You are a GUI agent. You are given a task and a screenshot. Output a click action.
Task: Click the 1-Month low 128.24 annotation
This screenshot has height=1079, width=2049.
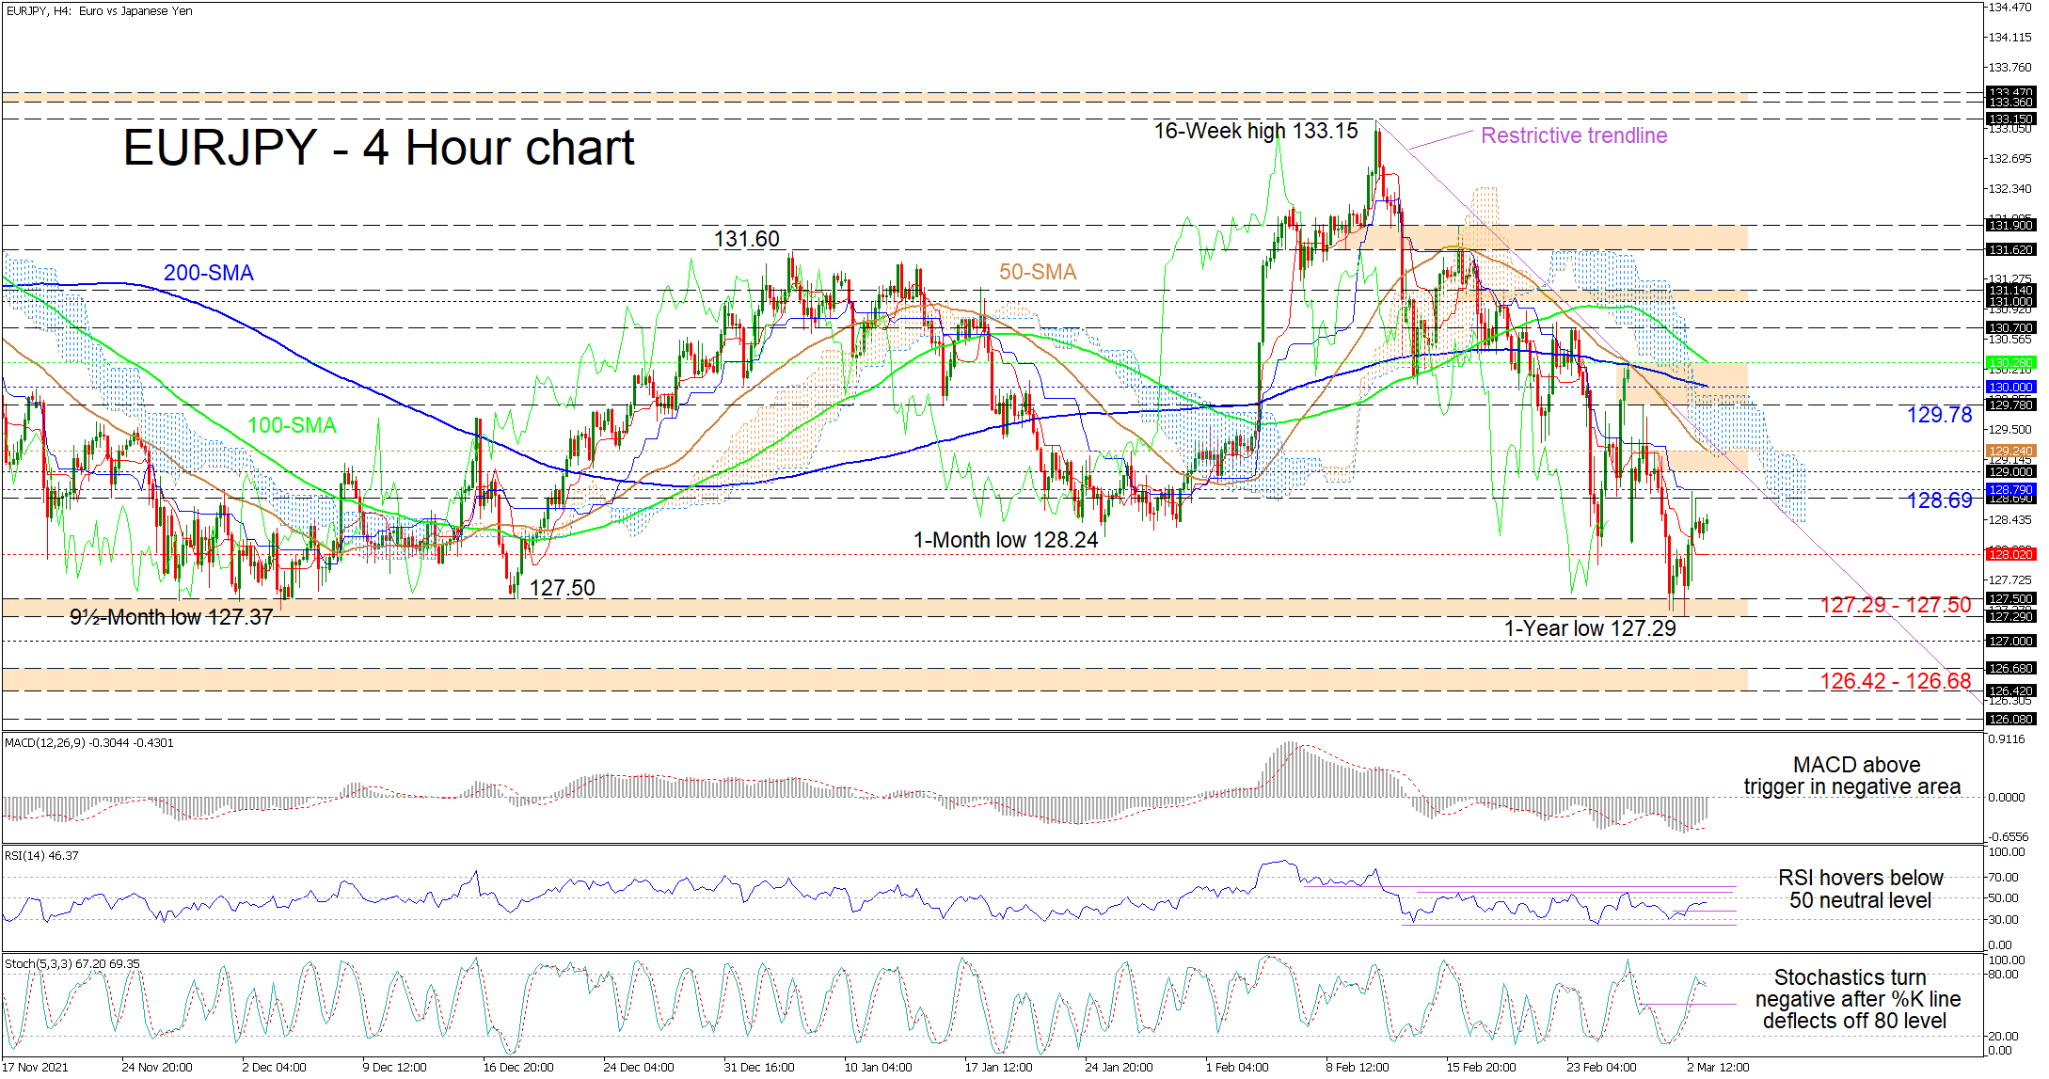click(1005, 540)
